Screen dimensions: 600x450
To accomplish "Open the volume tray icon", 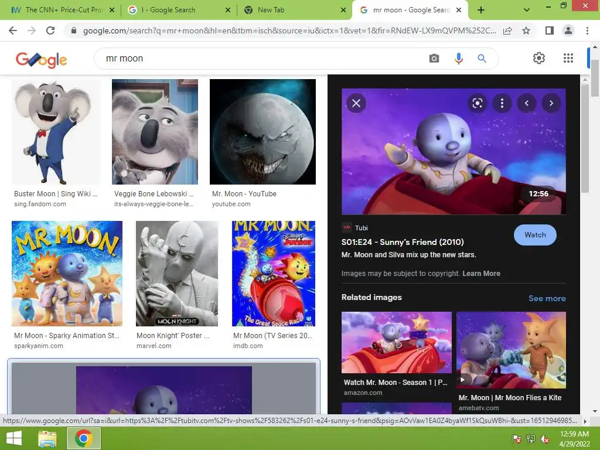I will (544, 438).
